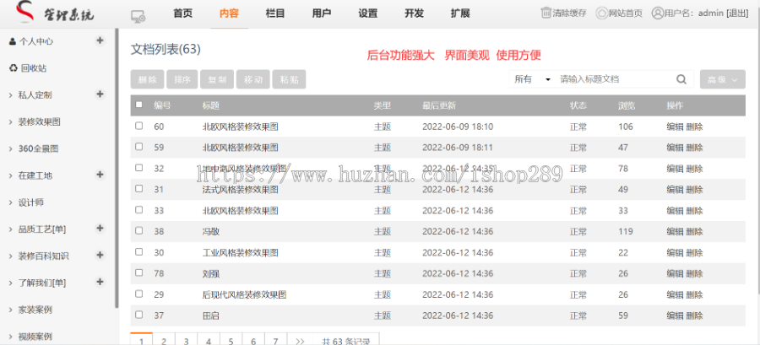
Task: Go to pagination page 4
Action: tap(209, 341)
